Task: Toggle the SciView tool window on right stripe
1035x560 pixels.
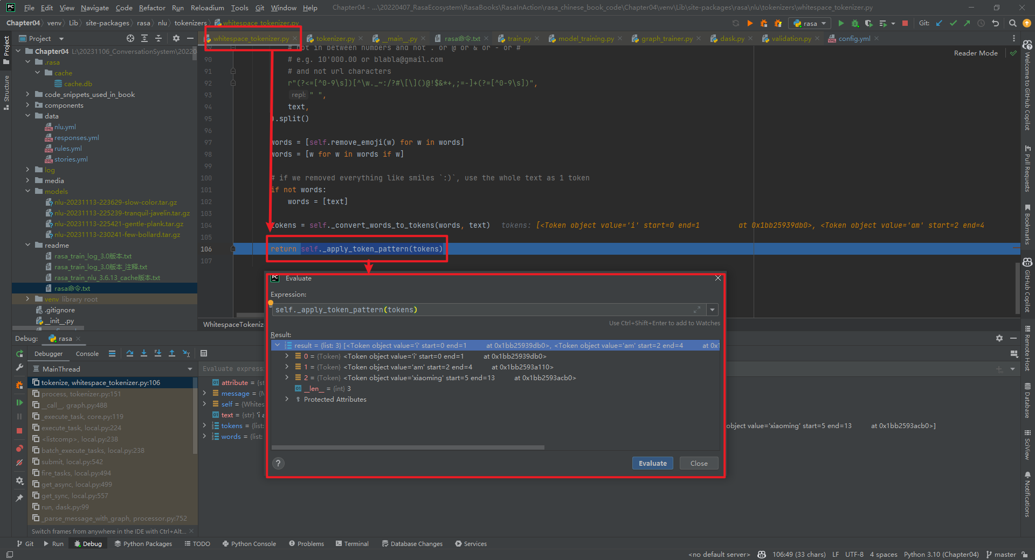Action: pos(1027,444)
